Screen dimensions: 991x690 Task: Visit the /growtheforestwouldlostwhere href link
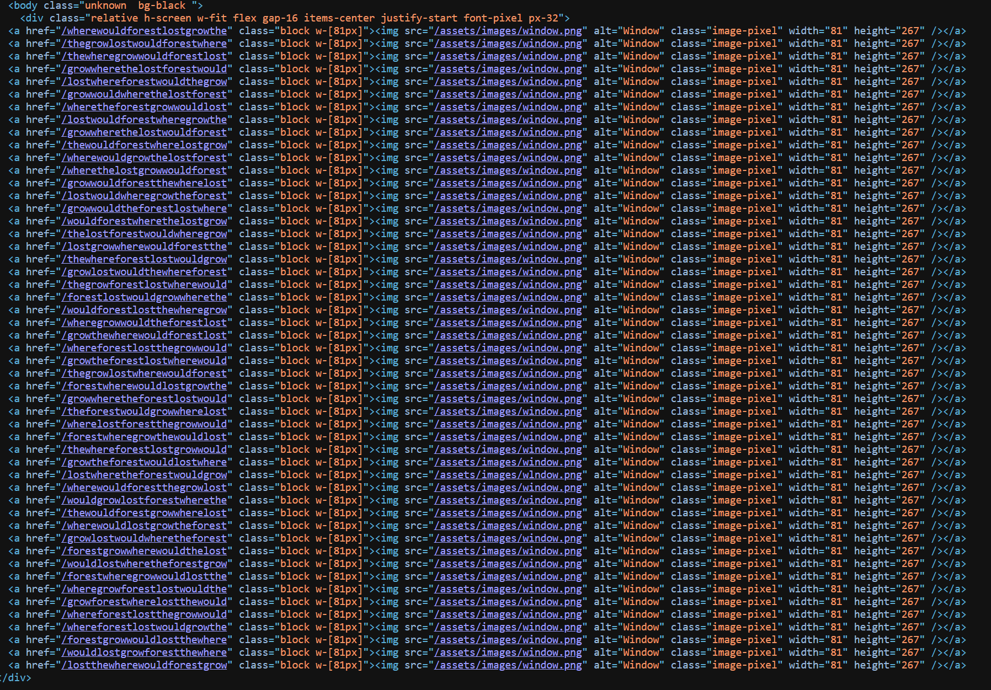(144, 462)
